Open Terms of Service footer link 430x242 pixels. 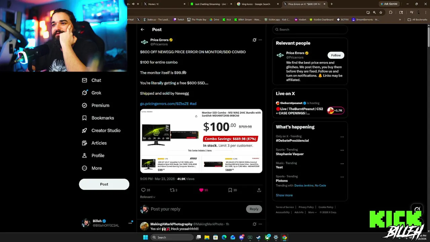point(285,207)
